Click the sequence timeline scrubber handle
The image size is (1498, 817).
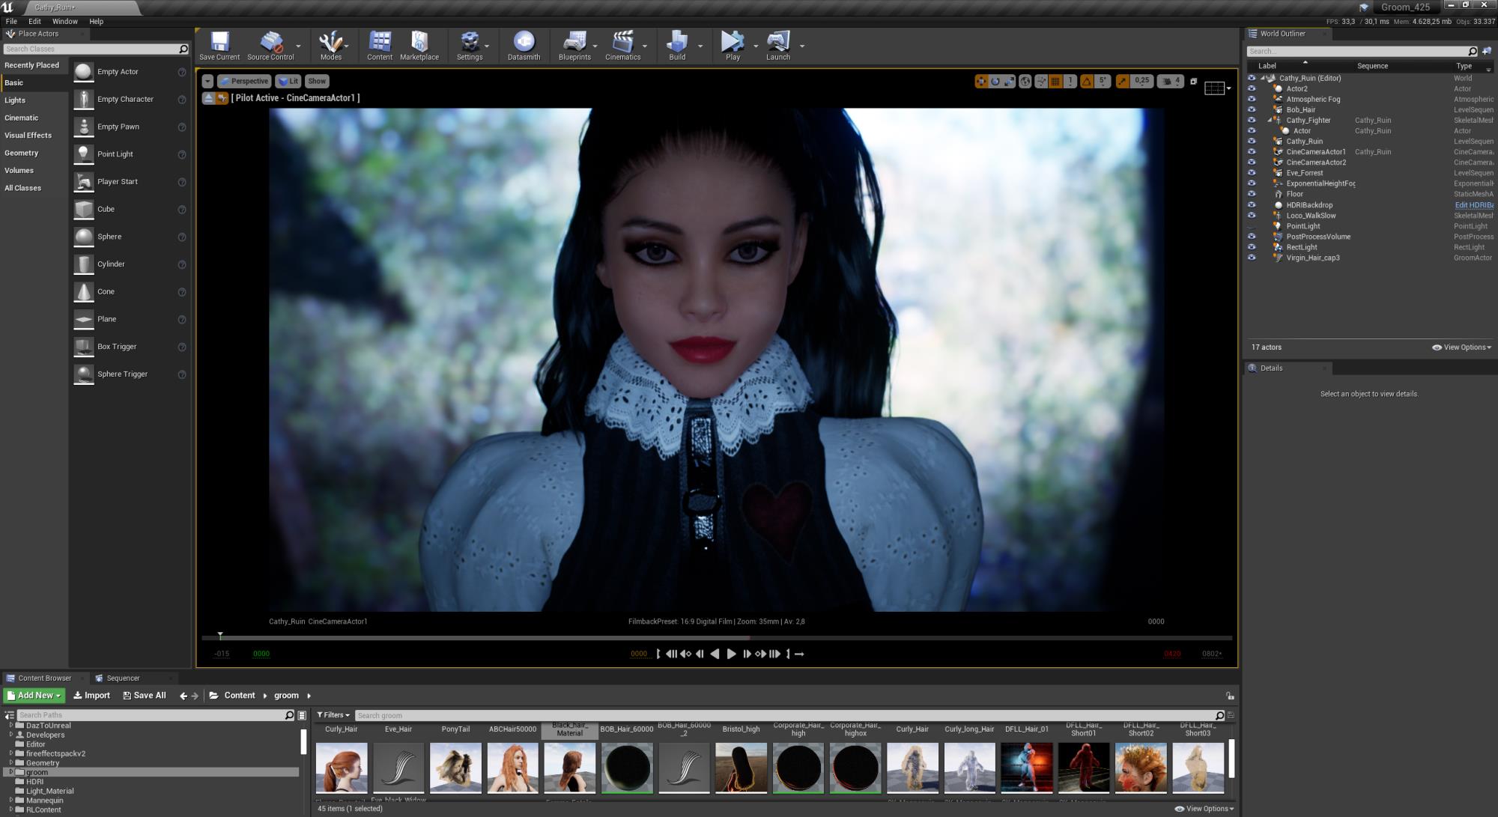[220, 636]
